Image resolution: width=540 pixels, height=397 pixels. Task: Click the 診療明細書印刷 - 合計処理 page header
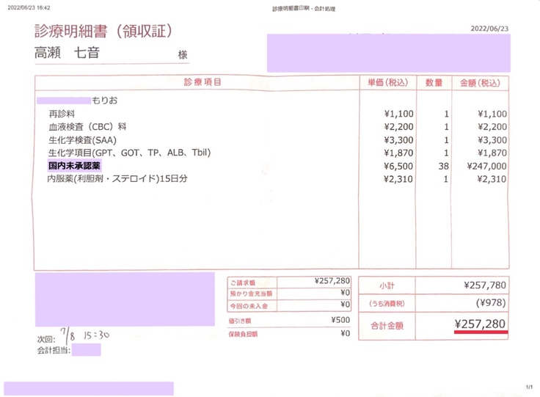302,8
